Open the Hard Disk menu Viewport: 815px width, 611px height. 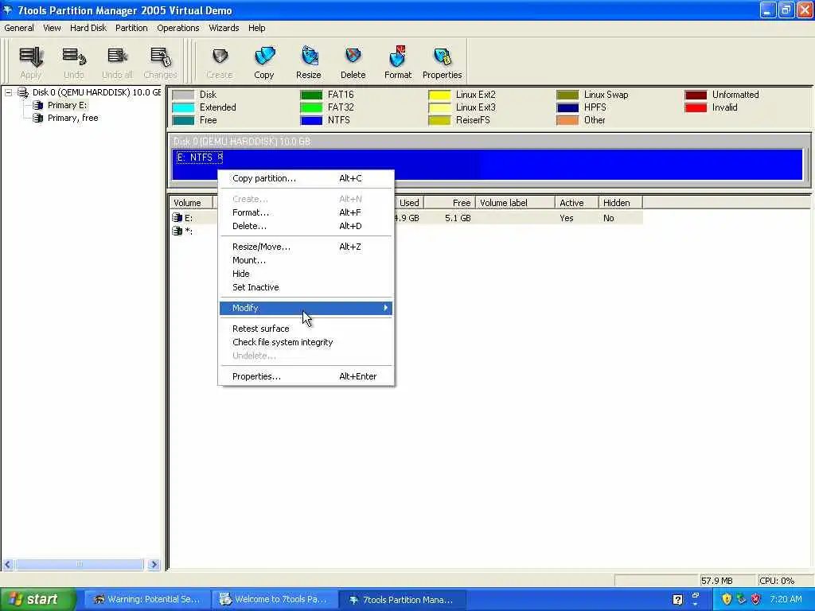(x=88, y=28)
